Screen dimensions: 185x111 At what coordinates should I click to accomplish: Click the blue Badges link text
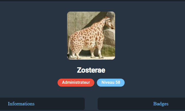point(161,104)
